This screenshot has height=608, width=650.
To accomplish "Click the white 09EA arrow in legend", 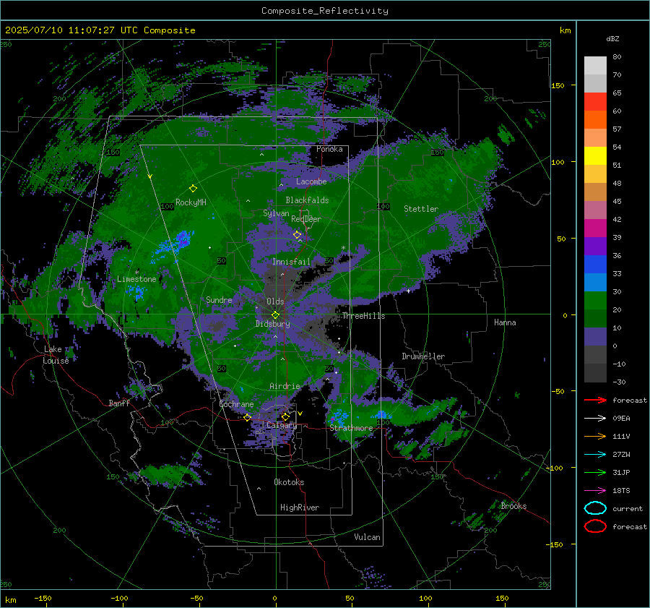I will [595, 418].
